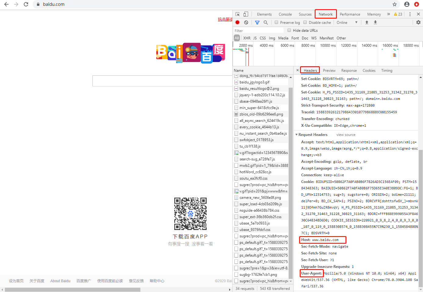Click the red Chrome update icon

417,4
